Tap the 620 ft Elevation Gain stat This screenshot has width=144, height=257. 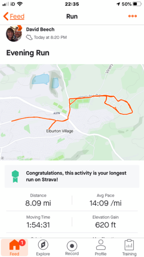click(106, 222)
